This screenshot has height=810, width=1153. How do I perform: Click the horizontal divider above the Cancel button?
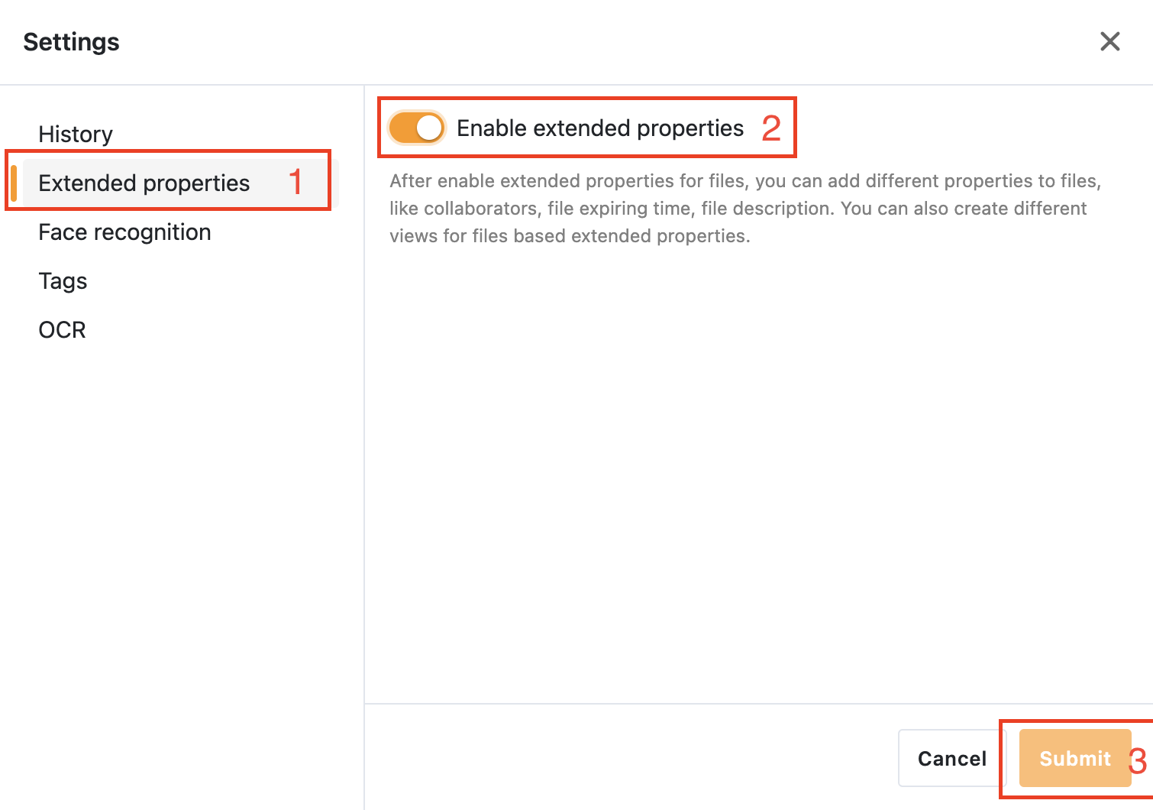point(758,703)
